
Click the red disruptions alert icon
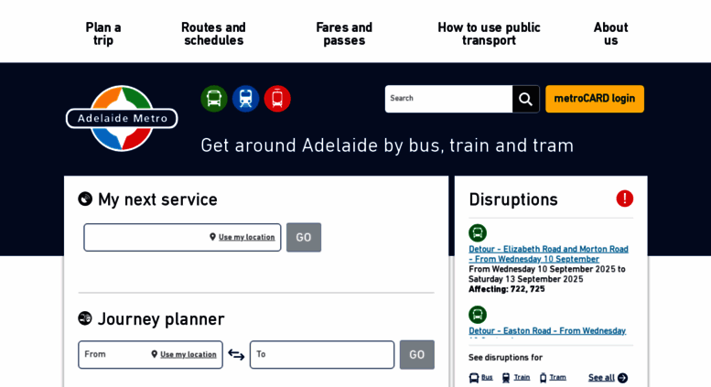pyautogui.click(x=624, y=199)
